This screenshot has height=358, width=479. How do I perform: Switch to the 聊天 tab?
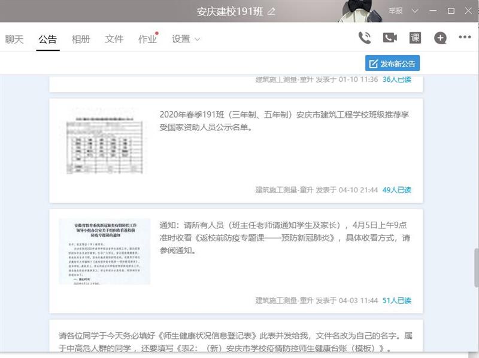[14, 39]
